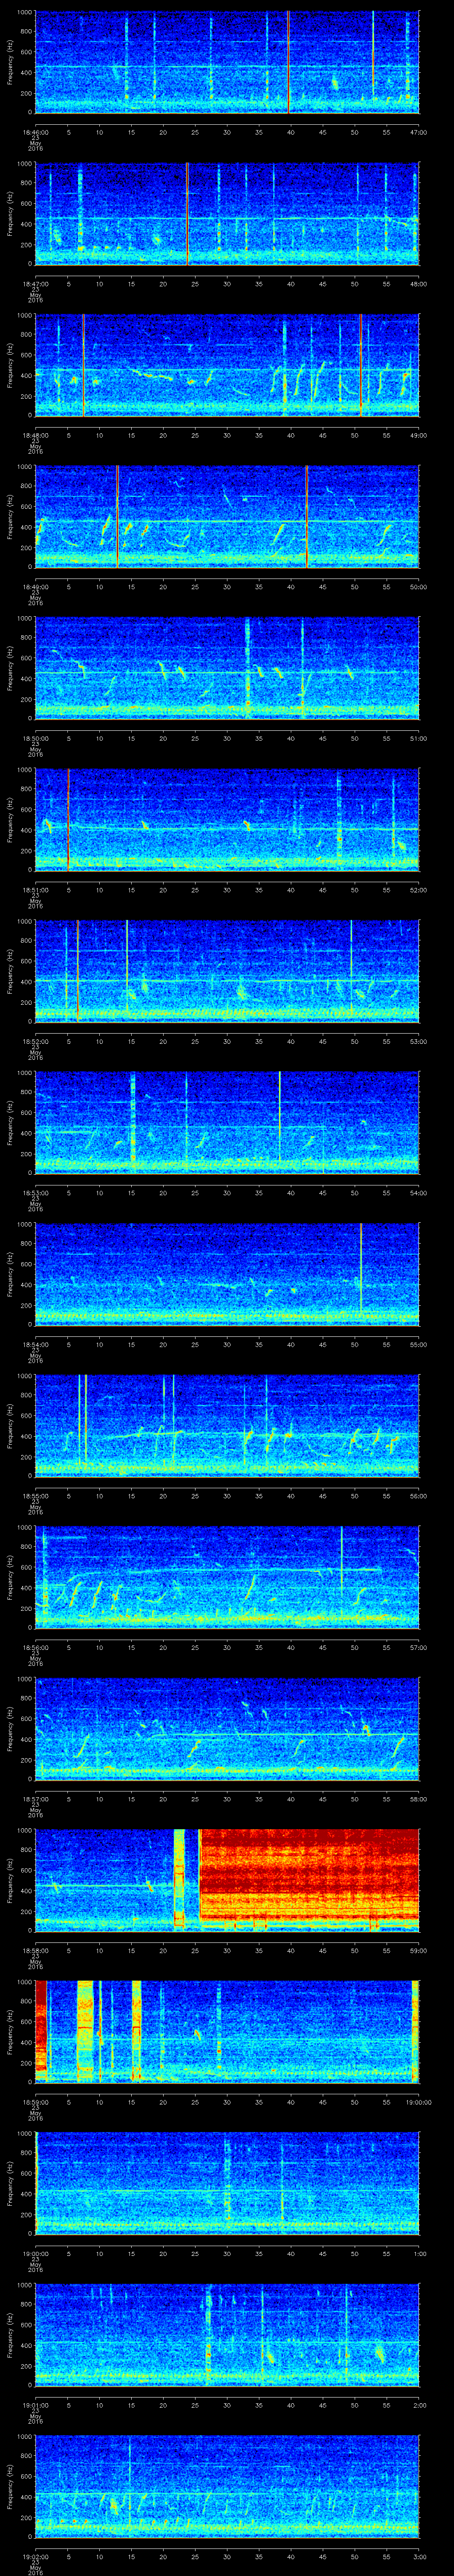Click the 18:46:00 start time label
454x2576 pixels.
(x=36, y=132)
